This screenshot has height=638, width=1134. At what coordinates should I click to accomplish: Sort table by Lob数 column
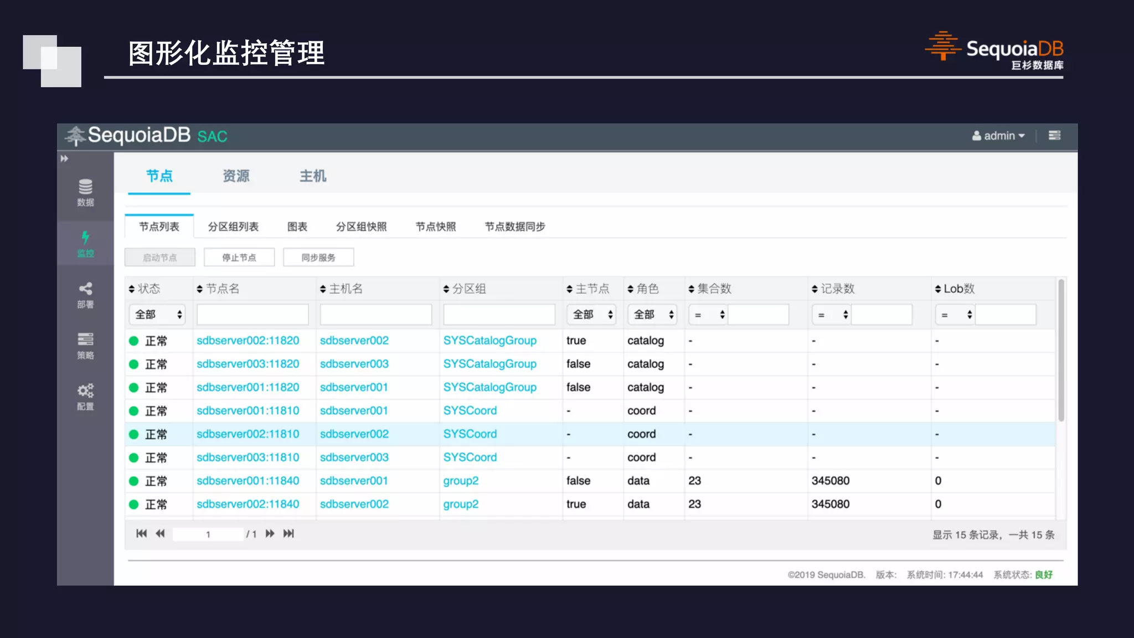(955, 289)
